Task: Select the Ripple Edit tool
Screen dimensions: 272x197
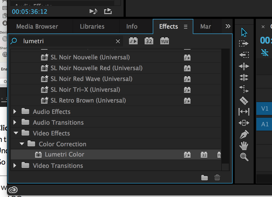Action: coord(244,66)
